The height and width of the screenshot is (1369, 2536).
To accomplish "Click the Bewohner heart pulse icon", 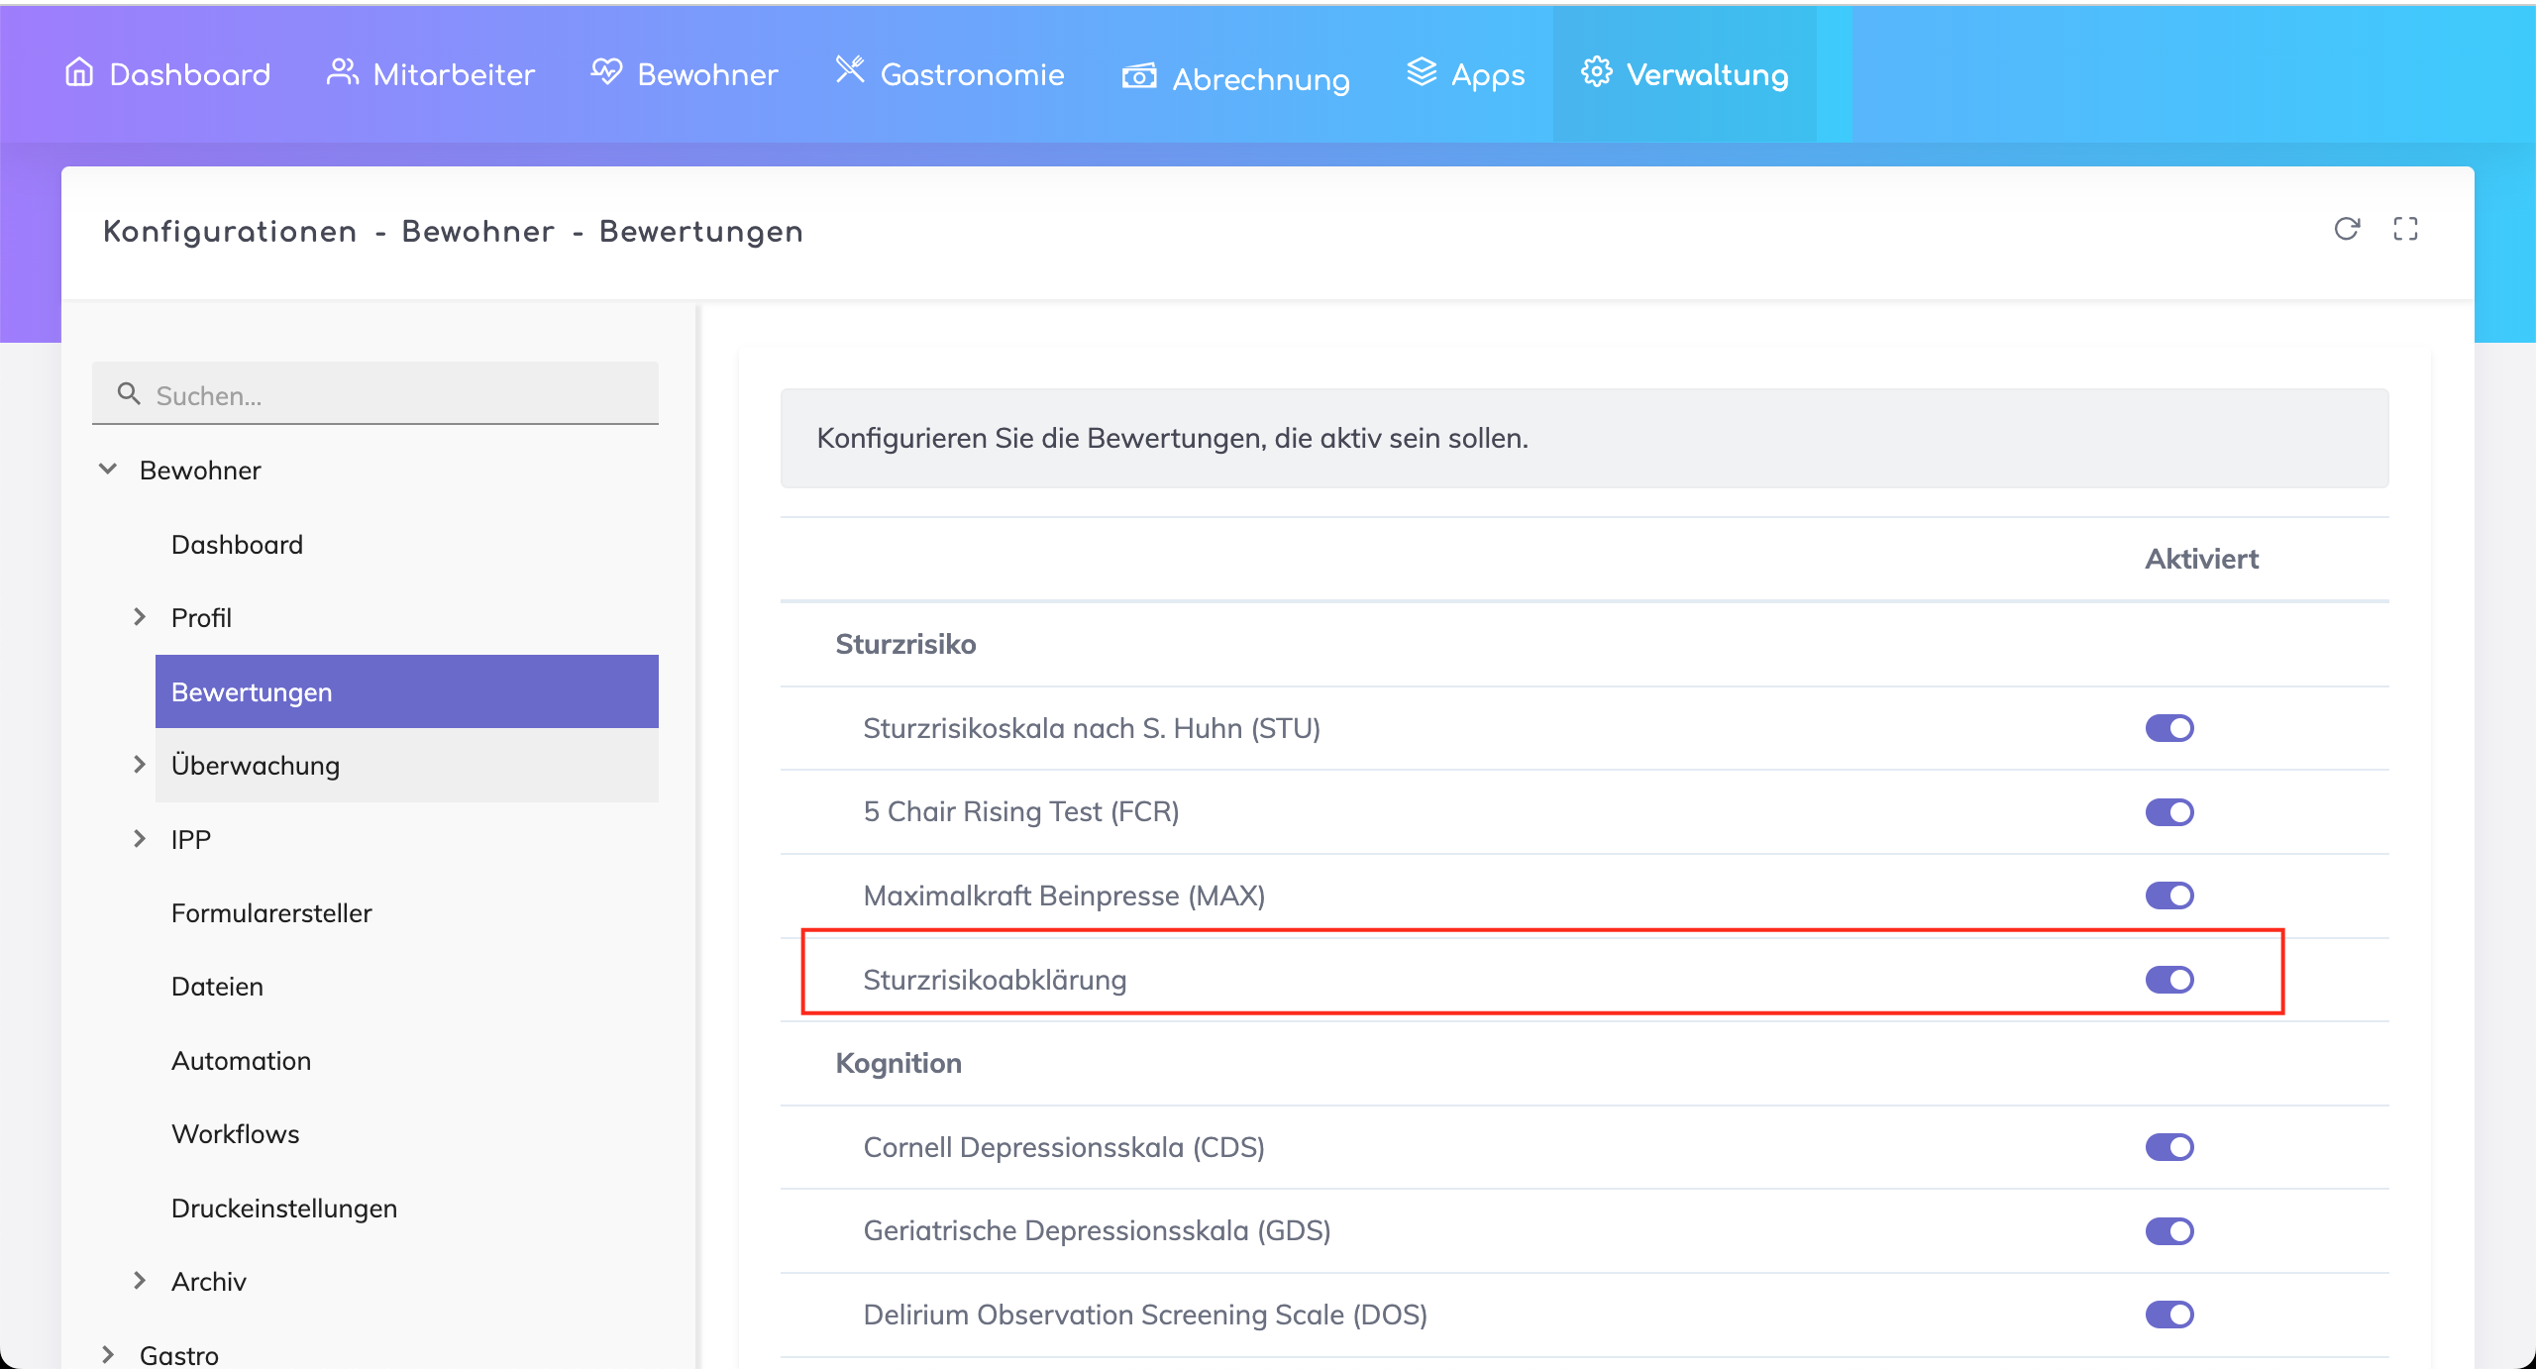I will [606, 72].
